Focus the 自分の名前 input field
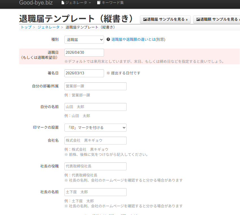 tap(96, 107)
